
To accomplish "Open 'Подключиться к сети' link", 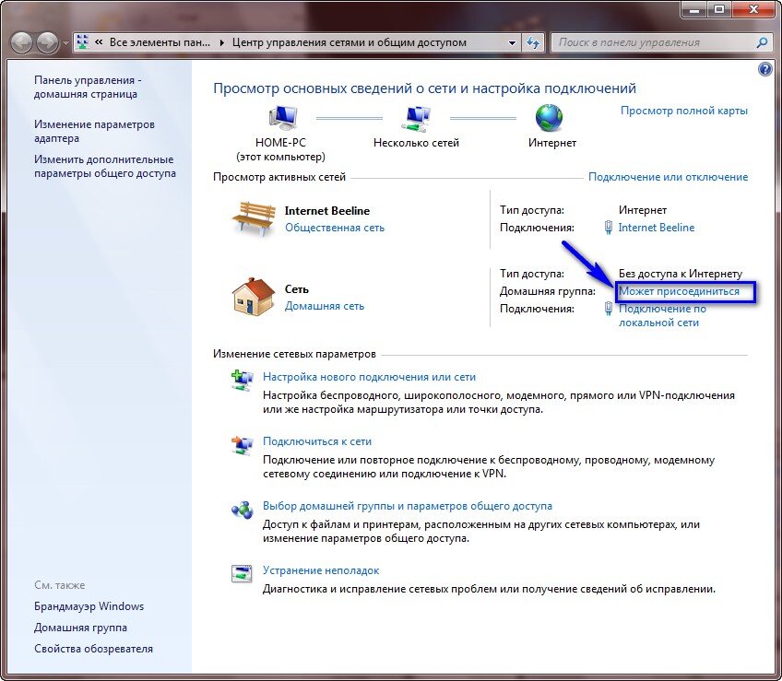I will [x=317, y=441].
